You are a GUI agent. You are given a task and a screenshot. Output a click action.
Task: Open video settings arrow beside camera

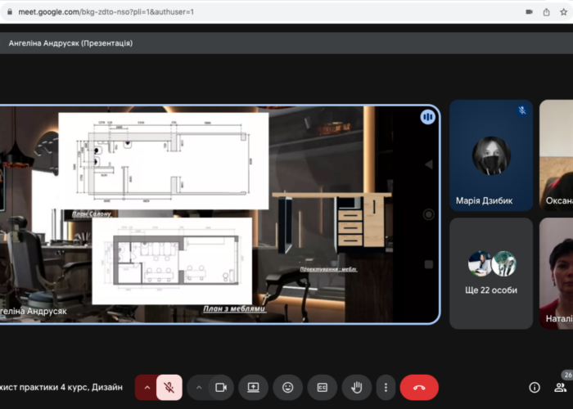pyautogui.click(x=199, y=387)
